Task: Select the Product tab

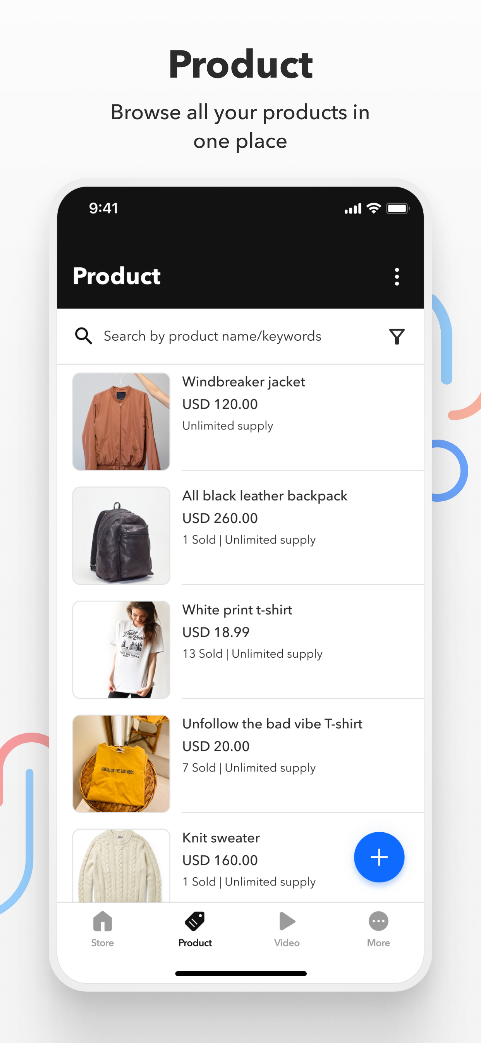Action: [195, 929]
